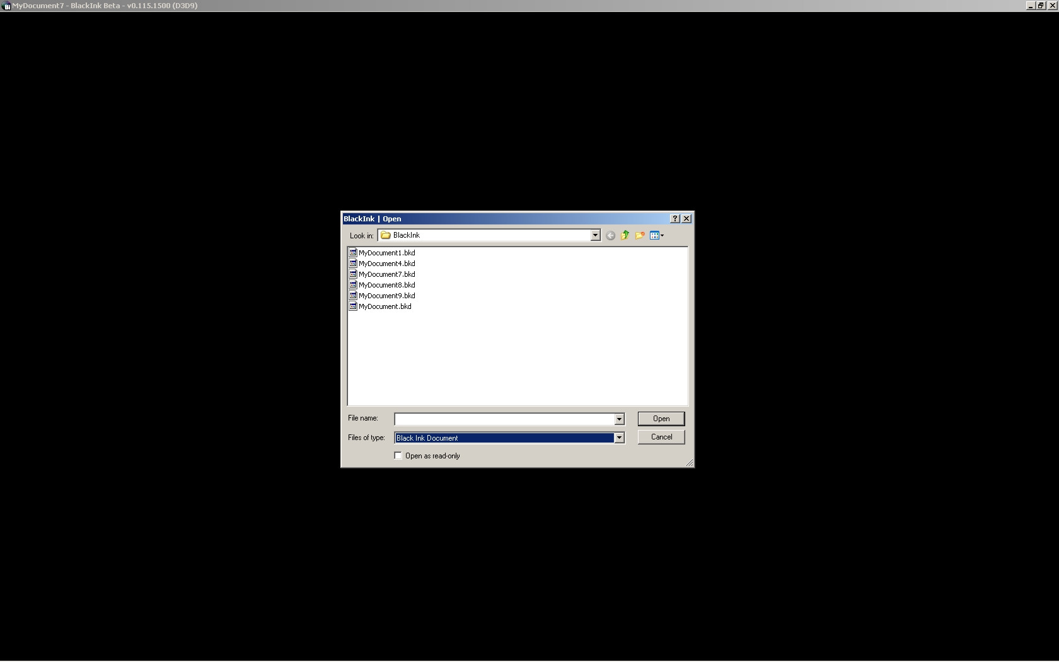
Task: Click the MyDocument.bkd file icon
Action: [353, 306]
